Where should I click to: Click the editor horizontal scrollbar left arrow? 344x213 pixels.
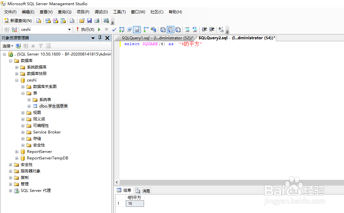pos(117,182)
